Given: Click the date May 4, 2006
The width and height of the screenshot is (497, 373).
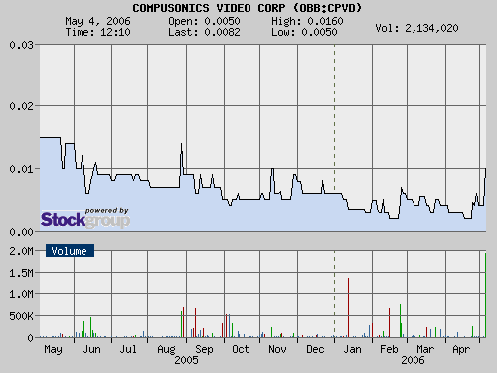Looking at the screenshot, I should [x=97, y=21].
